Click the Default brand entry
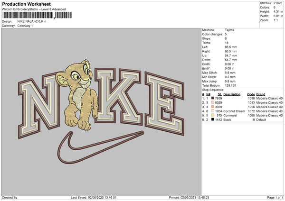Image resolution: width=285 pixels, height=201 pixels. [261, 120]
